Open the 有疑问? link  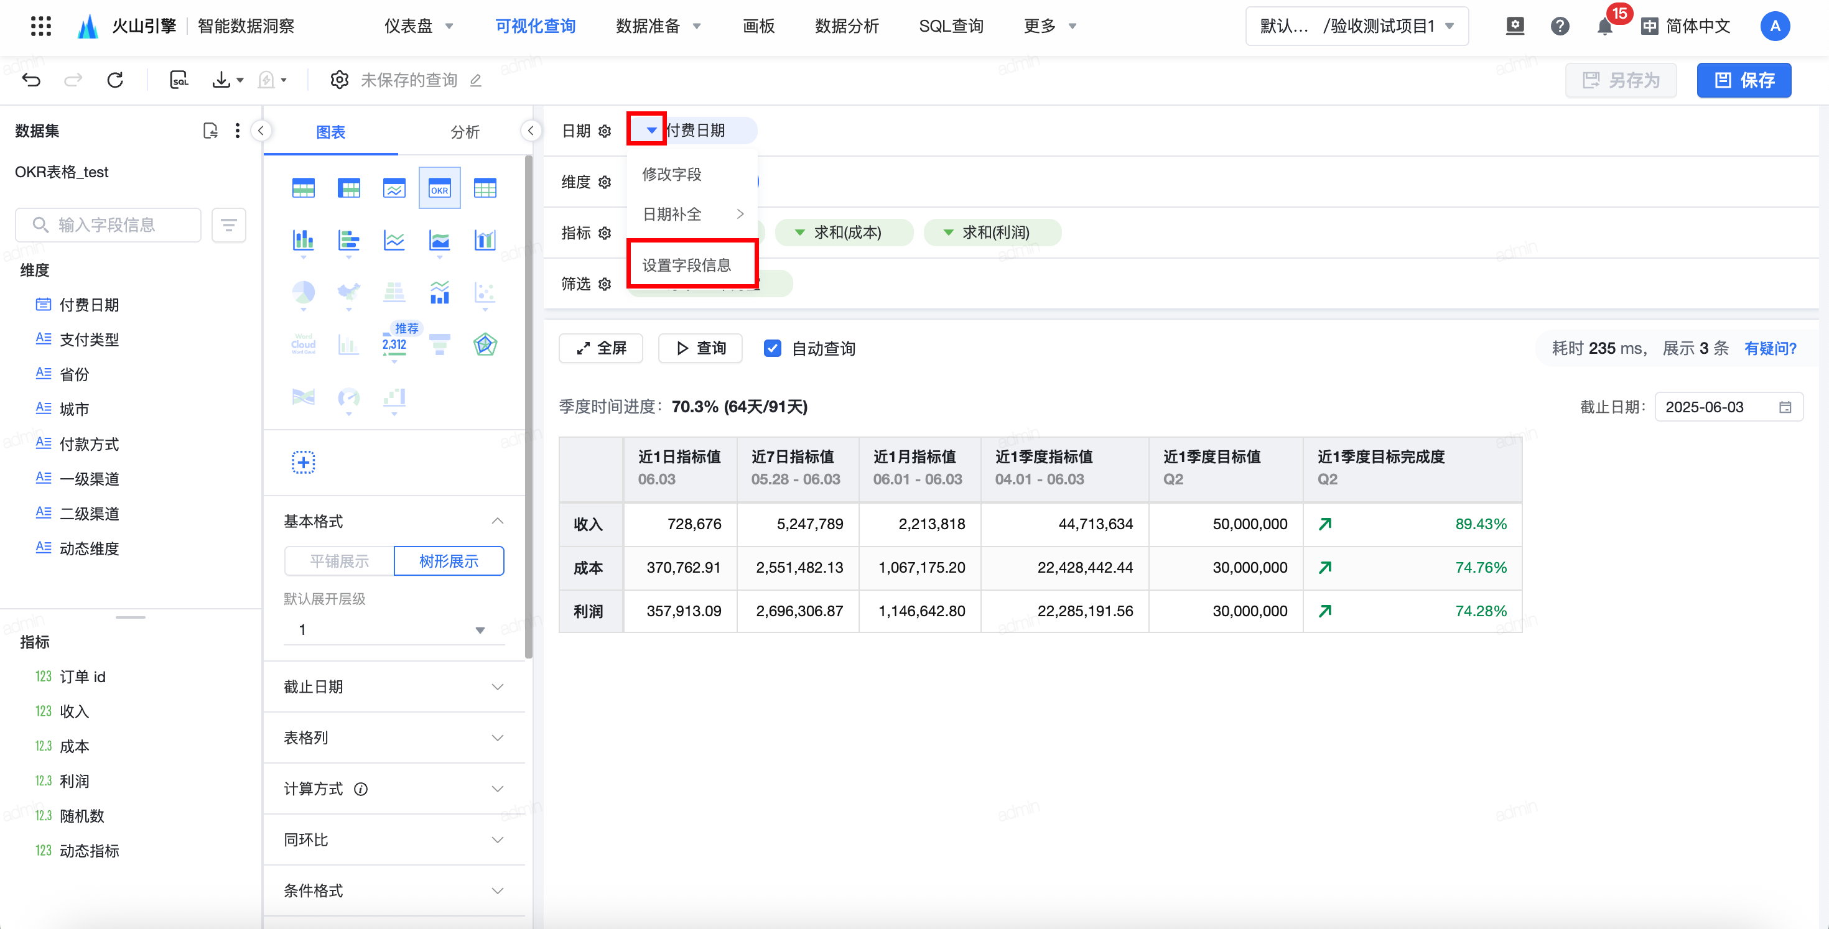click(x=1770, y=348)
